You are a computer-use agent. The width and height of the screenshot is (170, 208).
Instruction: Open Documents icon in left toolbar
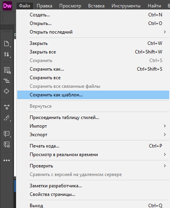tap(7, 43)
